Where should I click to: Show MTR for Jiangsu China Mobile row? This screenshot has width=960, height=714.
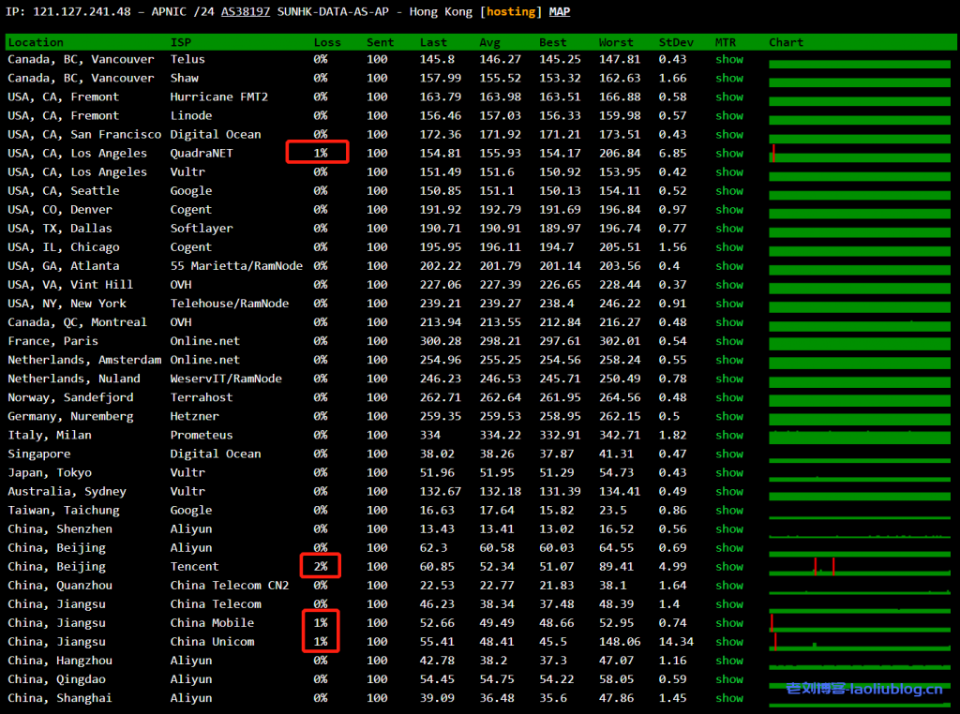pyautogui.click(x=728, y=623)
